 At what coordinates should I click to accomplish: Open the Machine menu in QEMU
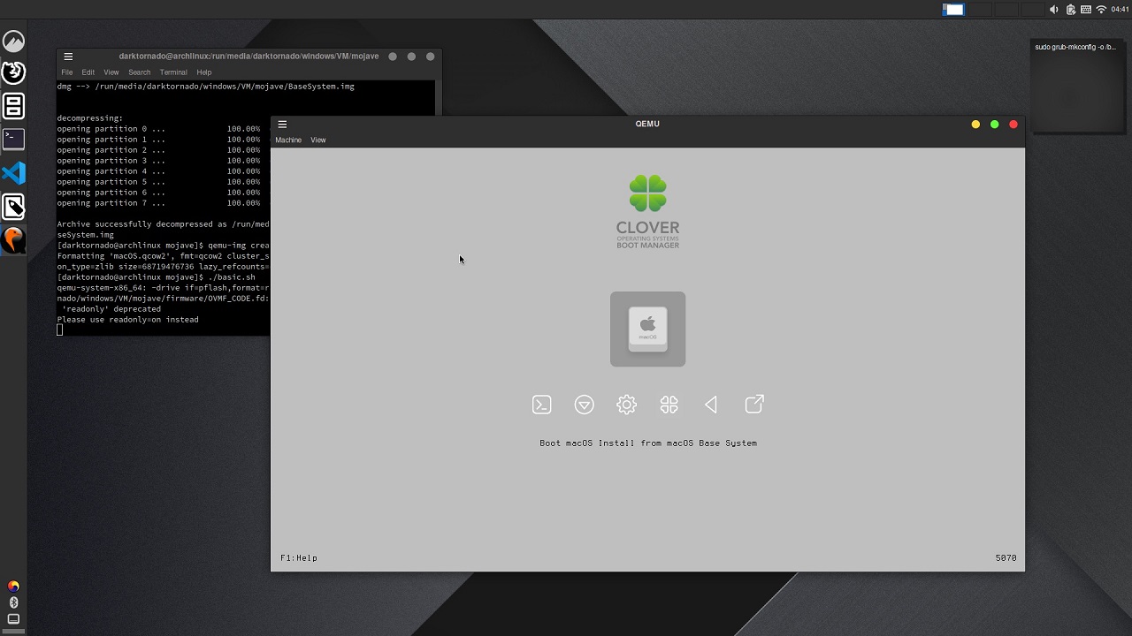click(x=288, y=140)
